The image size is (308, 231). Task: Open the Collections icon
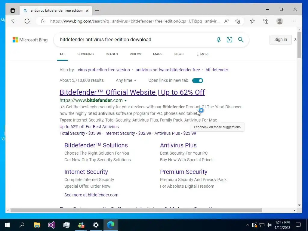266,21
